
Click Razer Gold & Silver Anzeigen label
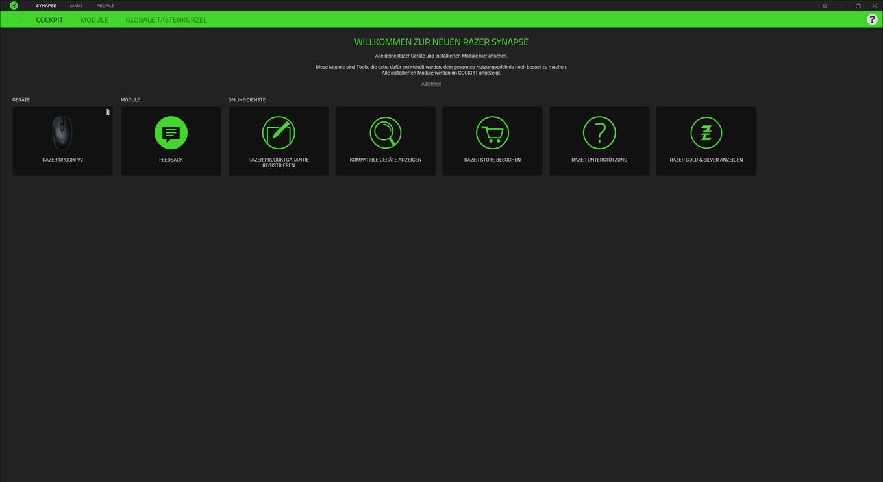tap(706, 160)
